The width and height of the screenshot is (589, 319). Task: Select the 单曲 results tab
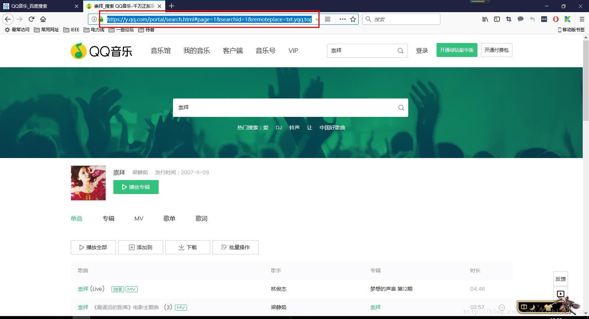(x=77, y=218)
